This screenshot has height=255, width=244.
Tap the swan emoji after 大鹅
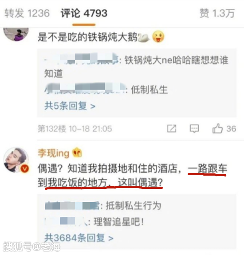pyautogui.click(x=144, y=38)
